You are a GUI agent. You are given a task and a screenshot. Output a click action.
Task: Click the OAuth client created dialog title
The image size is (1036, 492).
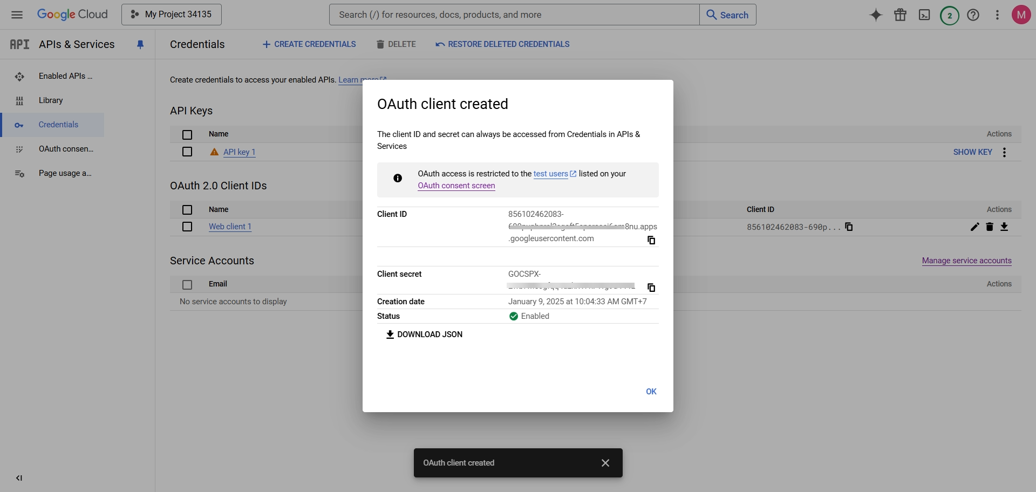442,104
